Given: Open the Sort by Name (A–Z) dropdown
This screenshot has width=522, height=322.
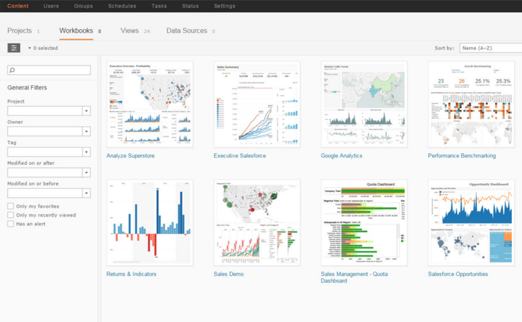Looking at the screenshot, I should pyautogui.click(x=491, y=48).
